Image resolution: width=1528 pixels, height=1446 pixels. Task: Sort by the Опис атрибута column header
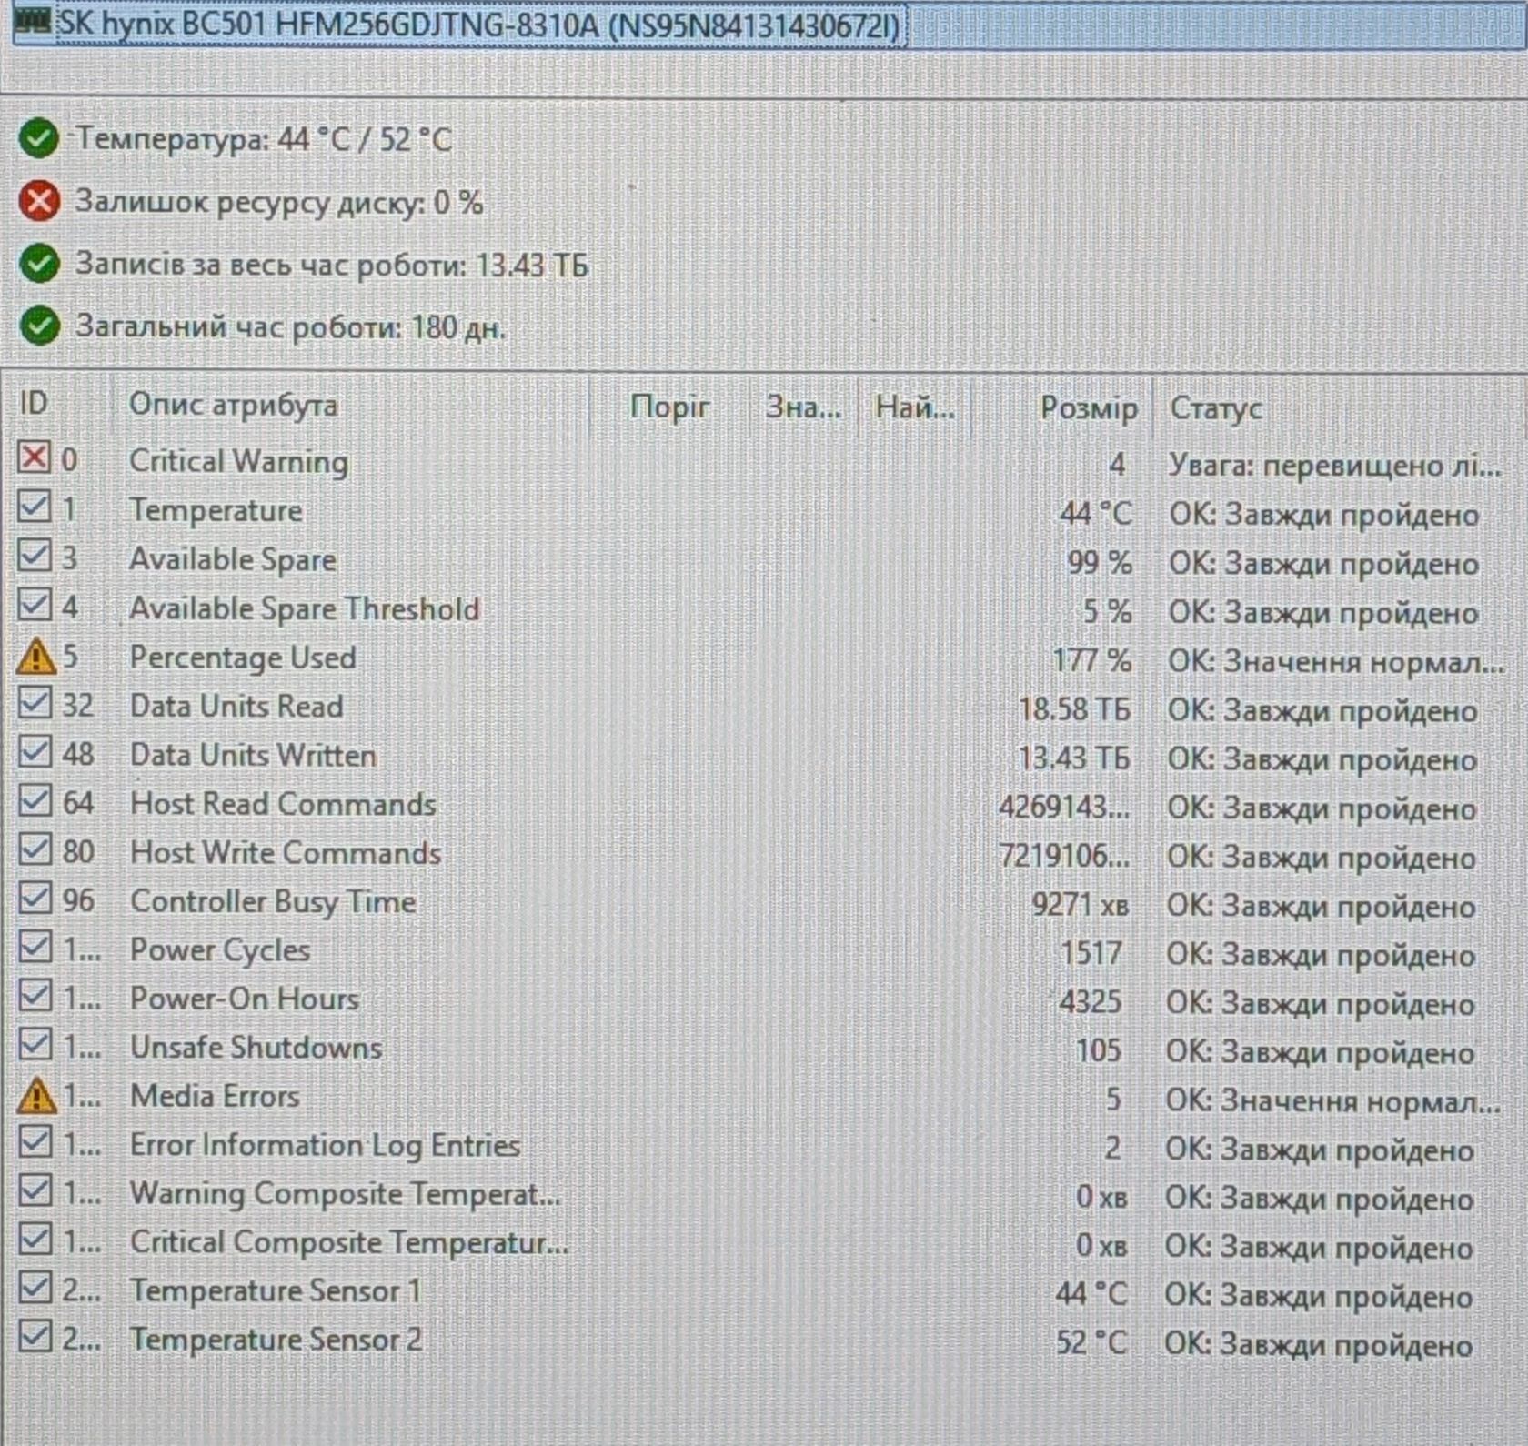click(233, 405)
